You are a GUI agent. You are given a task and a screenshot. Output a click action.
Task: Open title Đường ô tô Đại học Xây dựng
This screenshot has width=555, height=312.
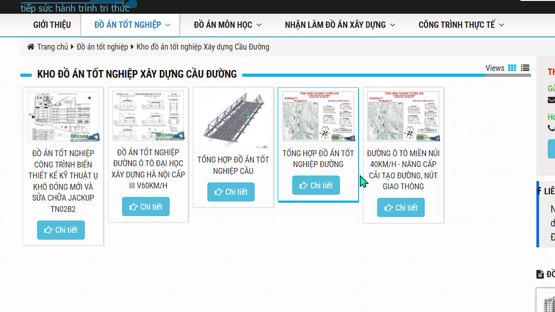click(x=148, y=169)
